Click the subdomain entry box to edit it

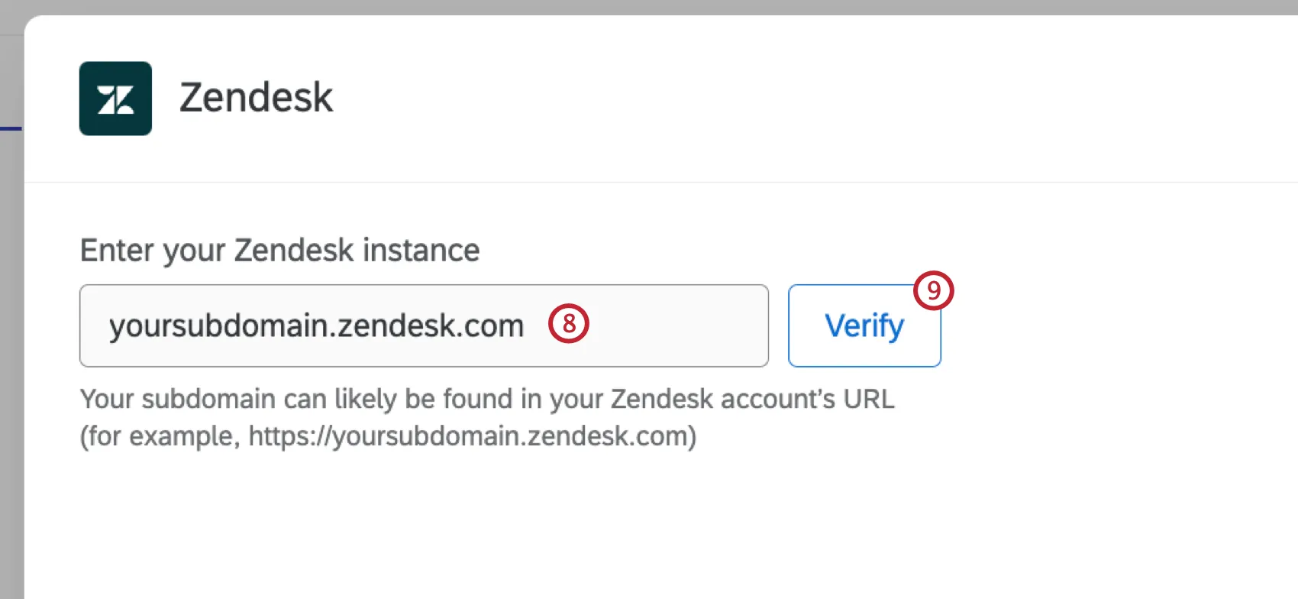click(424, 325)
